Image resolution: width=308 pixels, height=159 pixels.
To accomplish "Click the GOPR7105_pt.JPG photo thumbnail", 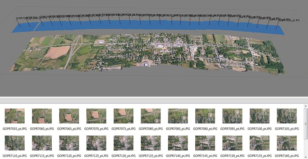I will point(286,116).
